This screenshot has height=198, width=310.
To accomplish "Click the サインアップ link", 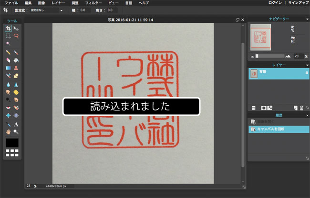I will click(299, 3).
